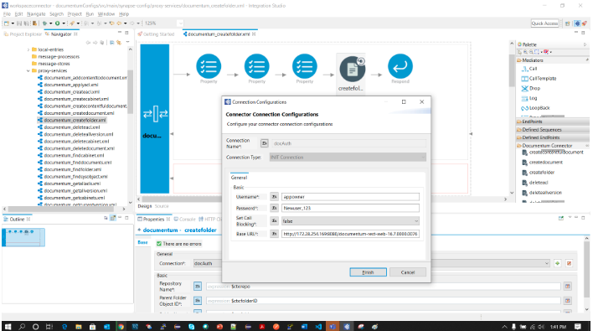Click the edit connection icon beside add
The width and height of the screenshot is (593, 331).
click(x=569, y=263)
